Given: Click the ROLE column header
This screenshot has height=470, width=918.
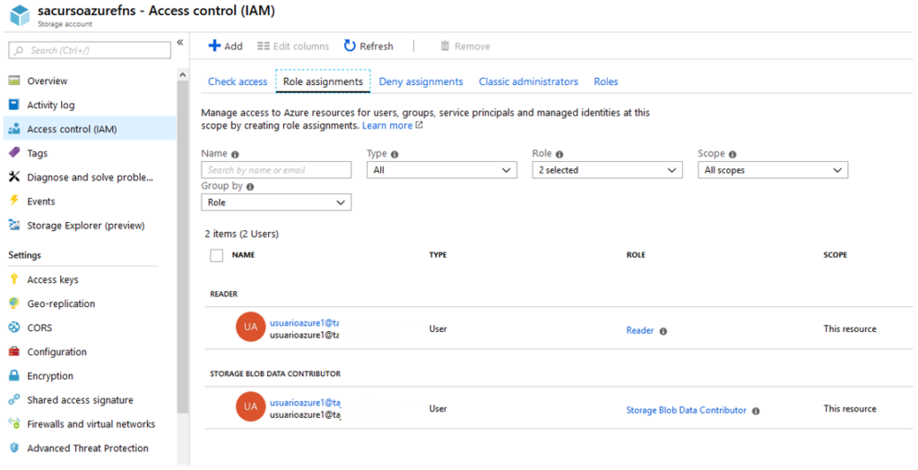Looking at the screenshot, I should (636, 255).
